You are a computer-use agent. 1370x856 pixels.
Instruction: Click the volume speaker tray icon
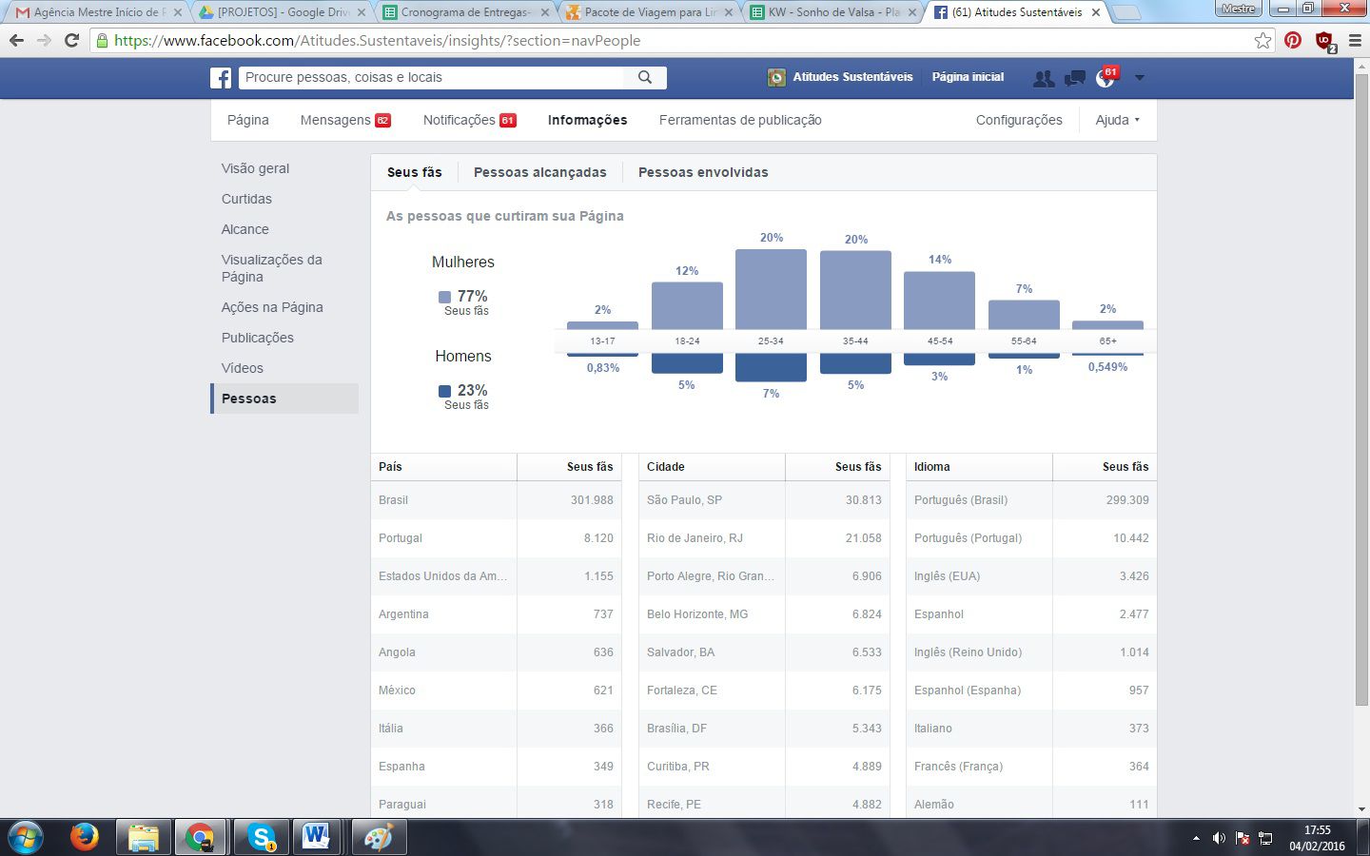click(x=1219, y=838)
